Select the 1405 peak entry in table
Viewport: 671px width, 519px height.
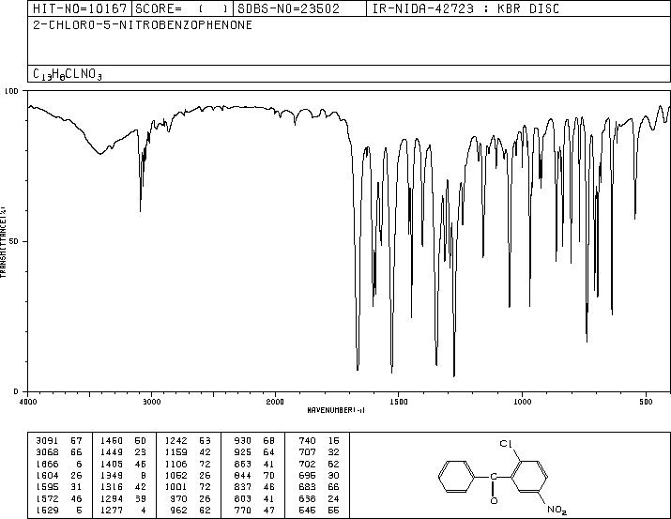coord(123,464)
